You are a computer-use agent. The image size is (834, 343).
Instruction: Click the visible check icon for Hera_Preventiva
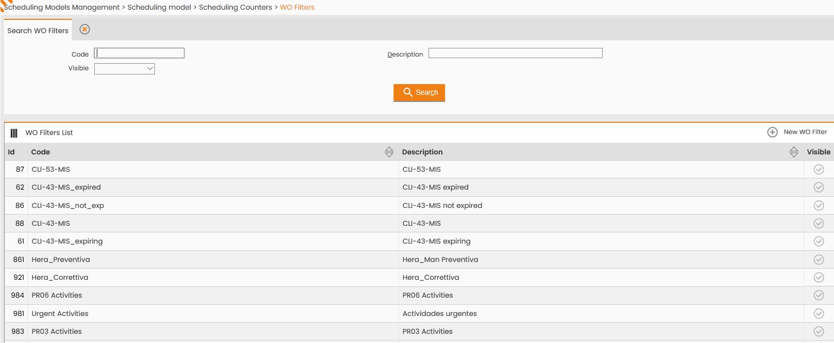tap(819, 259)
